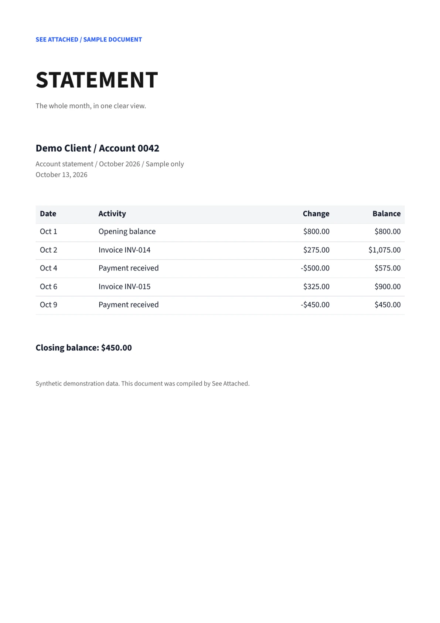
Task: Select the tagline about the whole month
Action: (x=91, y=106)
